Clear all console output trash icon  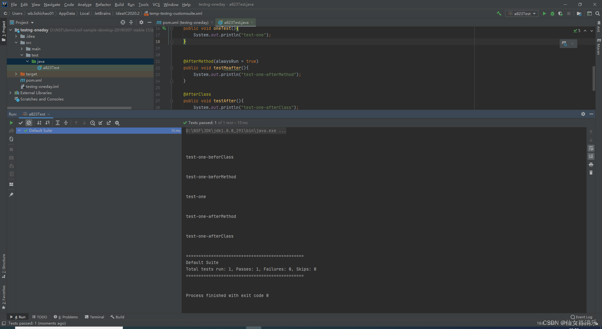(x=591, y=173)
